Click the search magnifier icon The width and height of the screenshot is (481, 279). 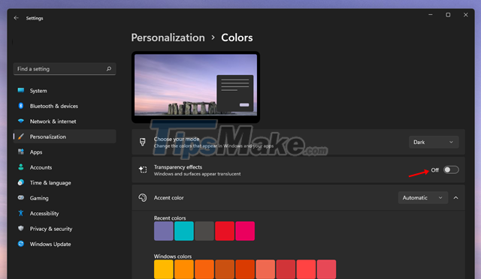pos(109,69)
